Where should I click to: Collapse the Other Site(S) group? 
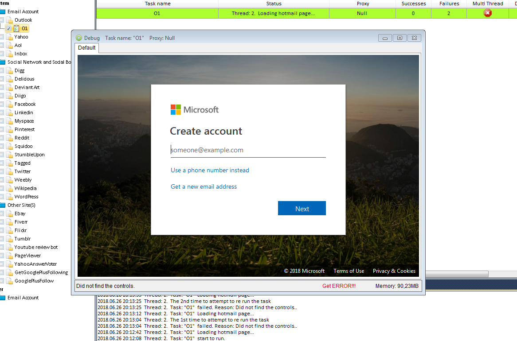2,205
